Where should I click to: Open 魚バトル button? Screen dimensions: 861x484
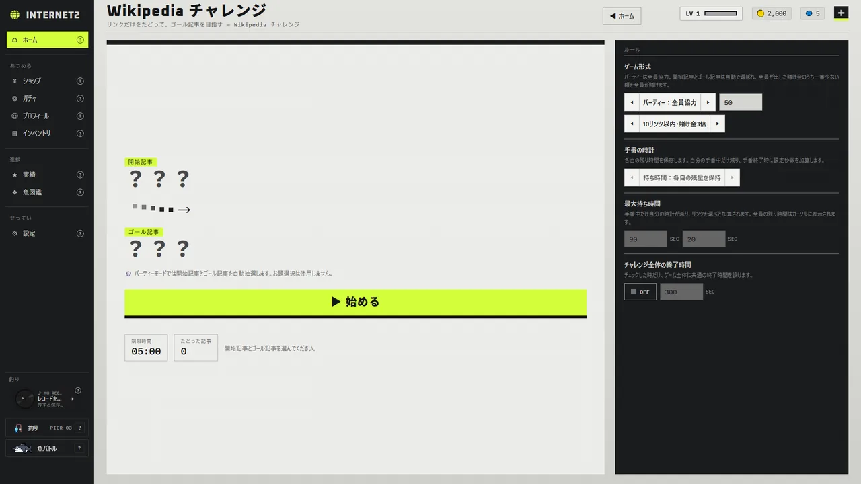click(47, 448)
